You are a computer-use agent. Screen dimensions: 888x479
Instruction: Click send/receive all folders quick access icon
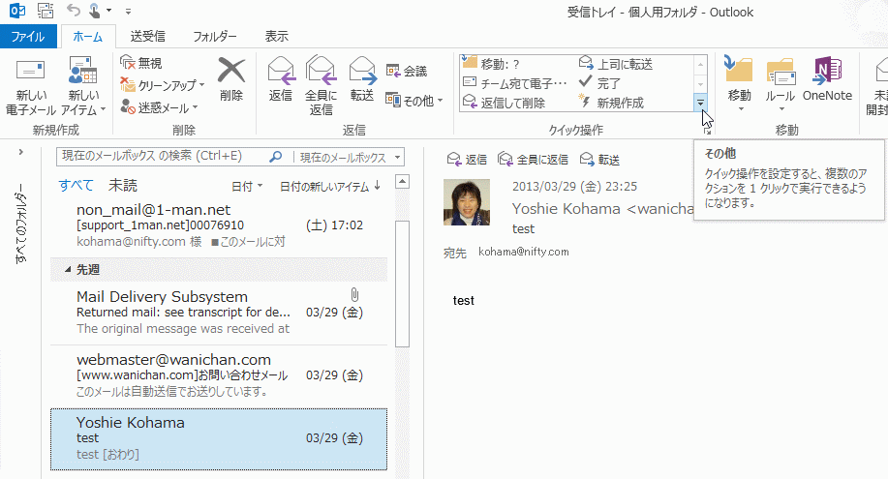tap(45, 11)
